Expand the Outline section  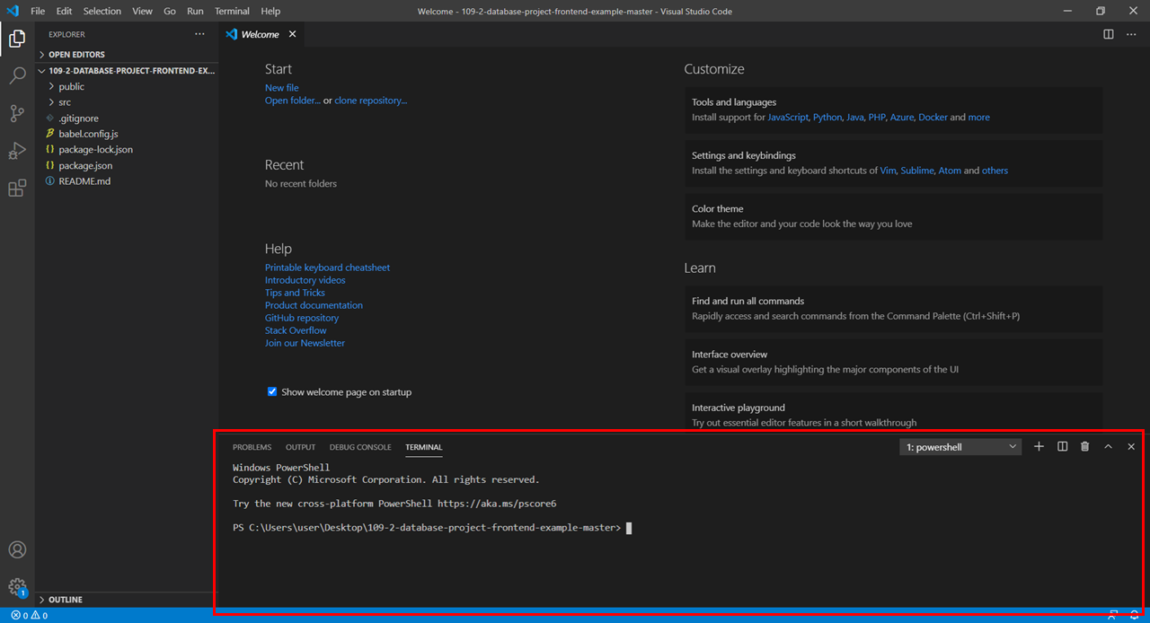tap(126, 599)
